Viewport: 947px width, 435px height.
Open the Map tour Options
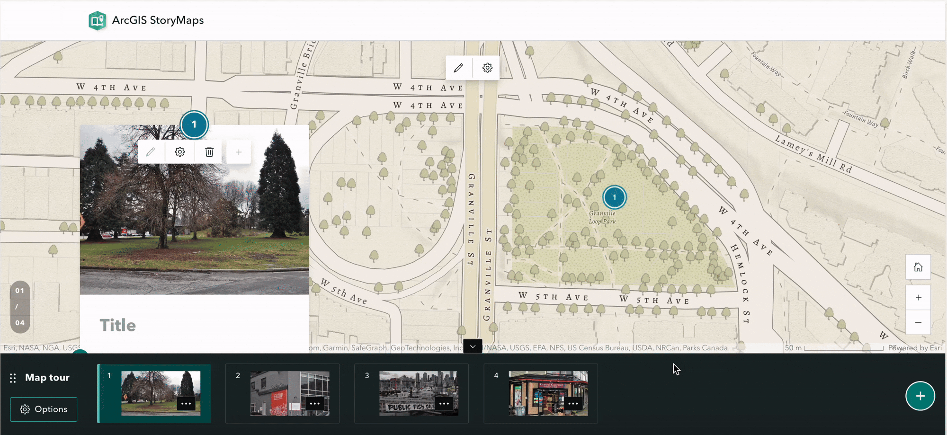coord(43,409)
